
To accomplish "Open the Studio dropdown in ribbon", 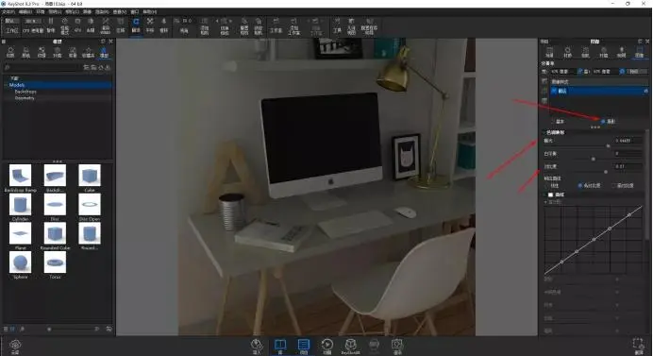I will coord(316,25).
